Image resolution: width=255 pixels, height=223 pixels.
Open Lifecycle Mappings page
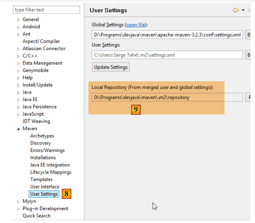tap(51, 172)
